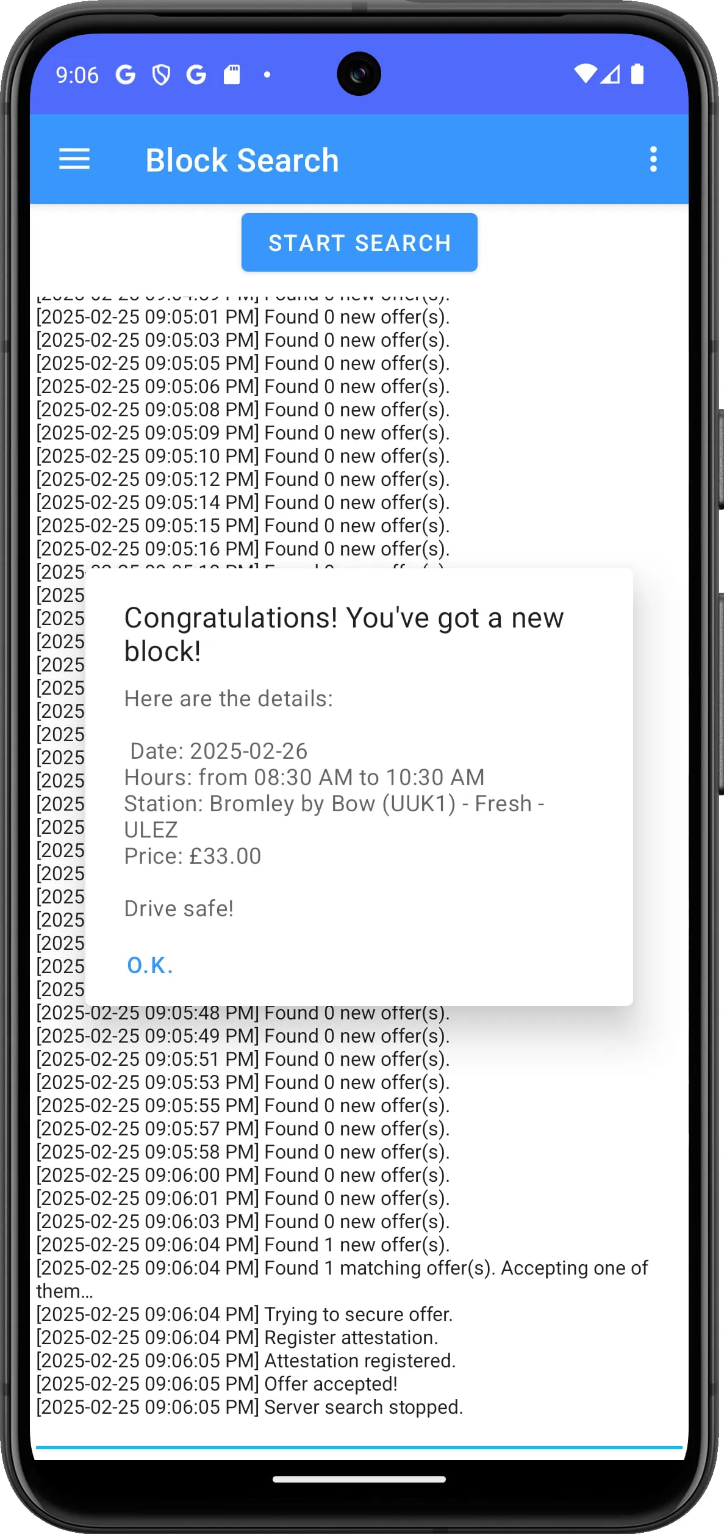Tap the SD card status icon
Screen dimensions: 724x1534
232,75
